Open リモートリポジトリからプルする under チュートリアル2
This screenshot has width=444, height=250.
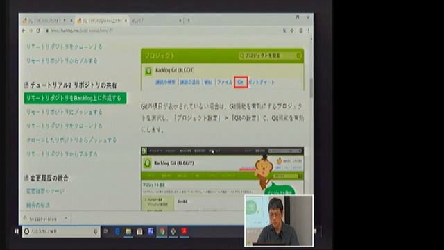[x=62, y=154]
